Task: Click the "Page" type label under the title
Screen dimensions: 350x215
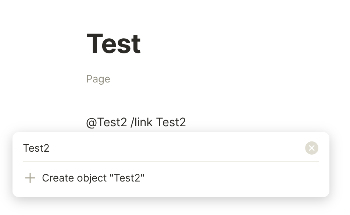Action: [x=98, y=79]
